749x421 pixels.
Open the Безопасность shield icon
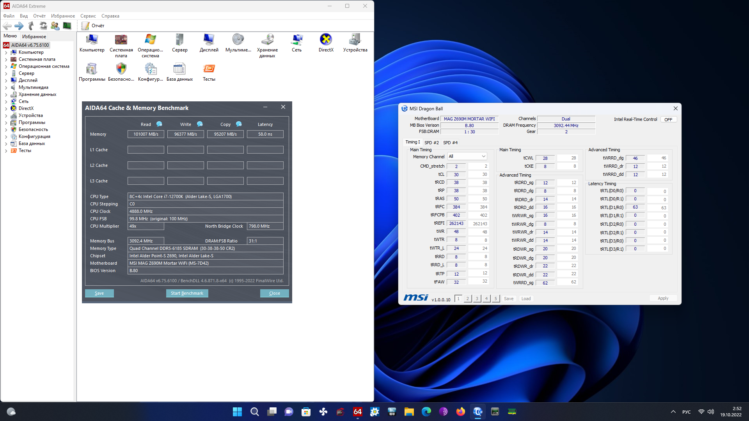point(121,69)
